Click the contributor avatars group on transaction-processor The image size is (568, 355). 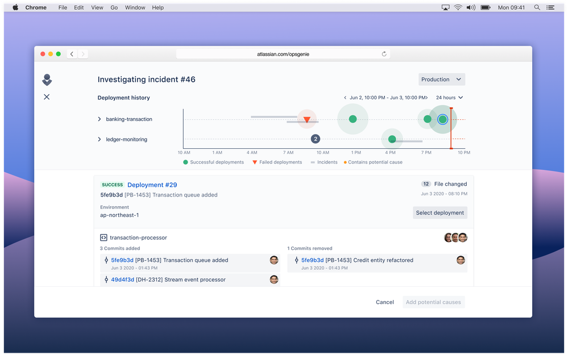click(x=455, y=238)
